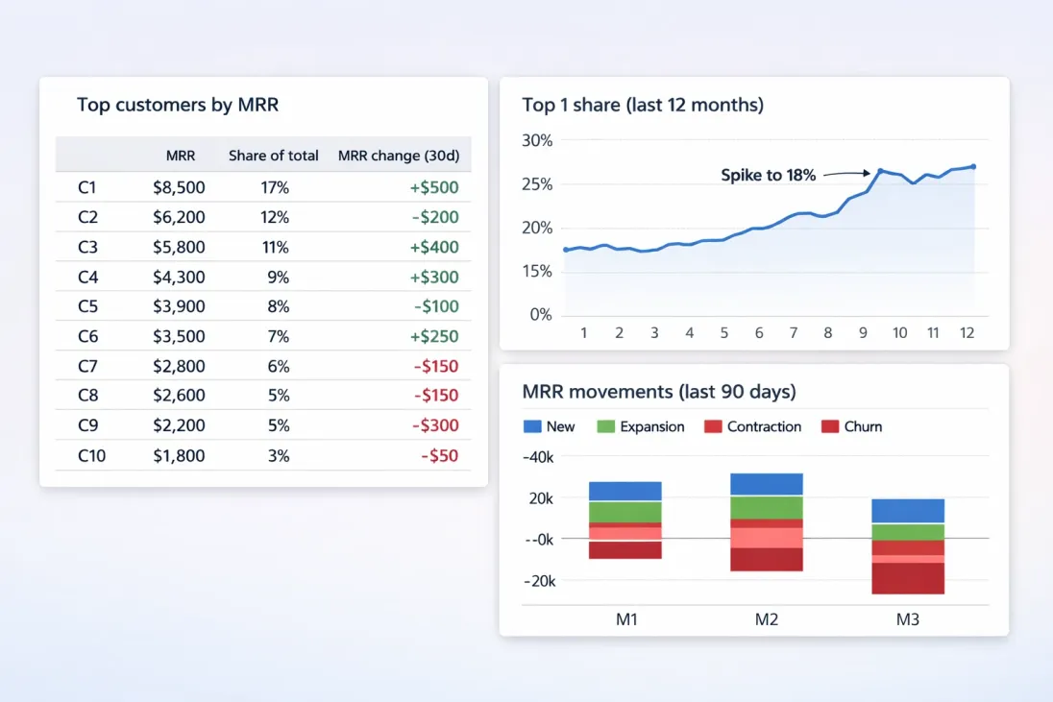The image size is (1053, 702).
Task: Click the blue New legend swatch
Action: pyautogui.click(x=531, y=426)
